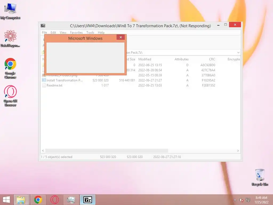273x205 pixels.
Task: Open the My Computer desktop icon
Action: pyautogui.click(x=10, y=11)
